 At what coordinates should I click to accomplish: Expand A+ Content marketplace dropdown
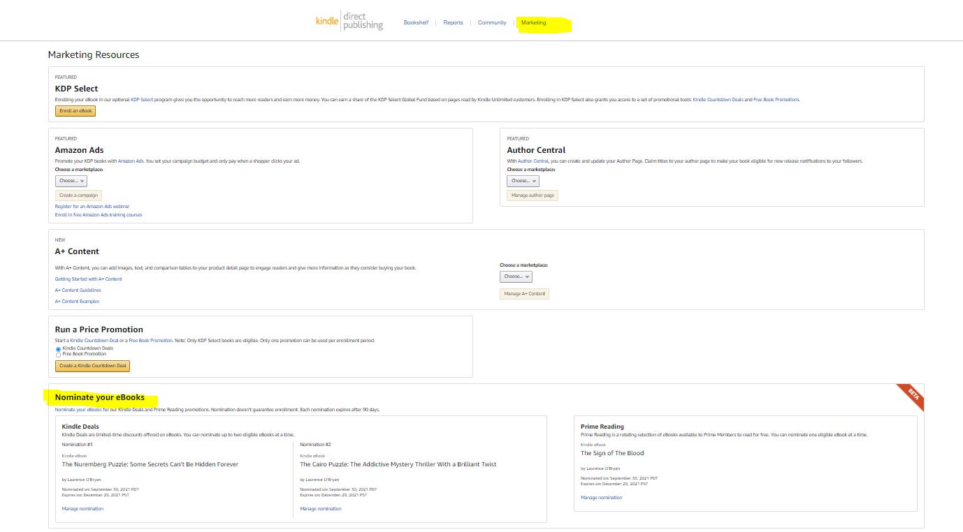tap(516, 276)
